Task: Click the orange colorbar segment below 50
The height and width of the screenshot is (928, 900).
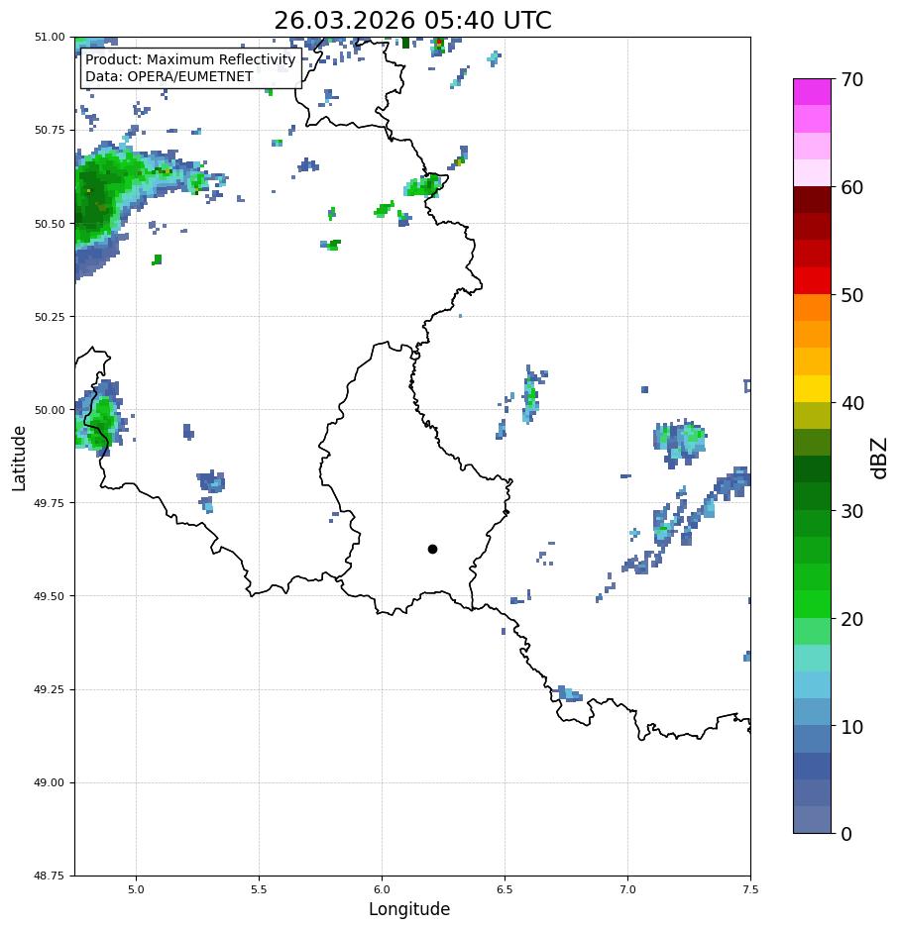Action: tap(813, 308)
